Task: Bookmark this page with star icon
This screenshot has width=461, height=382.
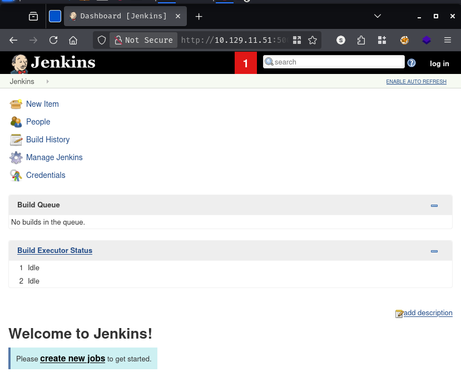Action: pyautogui.click(x=313, y=40)
